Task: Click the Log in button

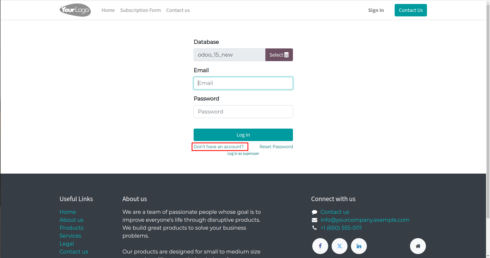Action: tap(243, 135)
